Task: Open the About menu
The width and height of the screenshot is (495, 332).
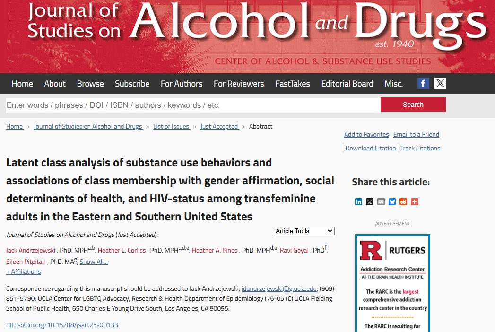Action: 55,84
